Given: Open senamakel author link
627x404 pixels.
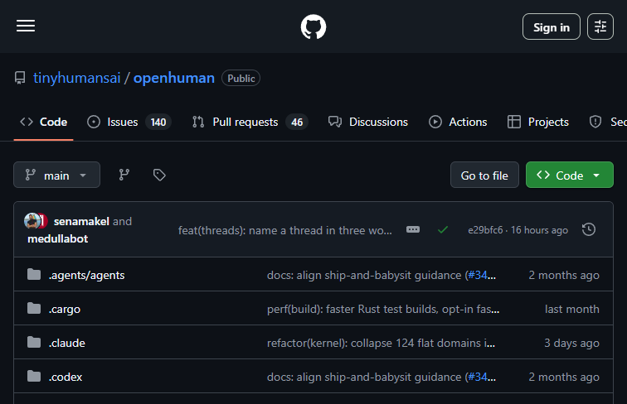Looking at the screenshot, I should [81, 221].
